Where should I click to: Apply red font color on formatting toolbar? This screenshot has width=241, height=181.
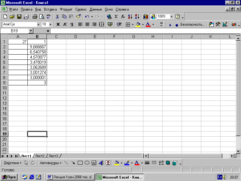pos(148,24)
